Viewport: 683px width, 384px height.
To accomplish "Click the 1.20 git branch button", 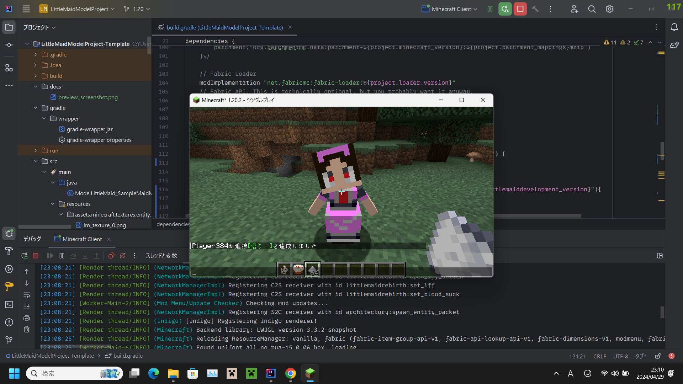I will point(137,9).
